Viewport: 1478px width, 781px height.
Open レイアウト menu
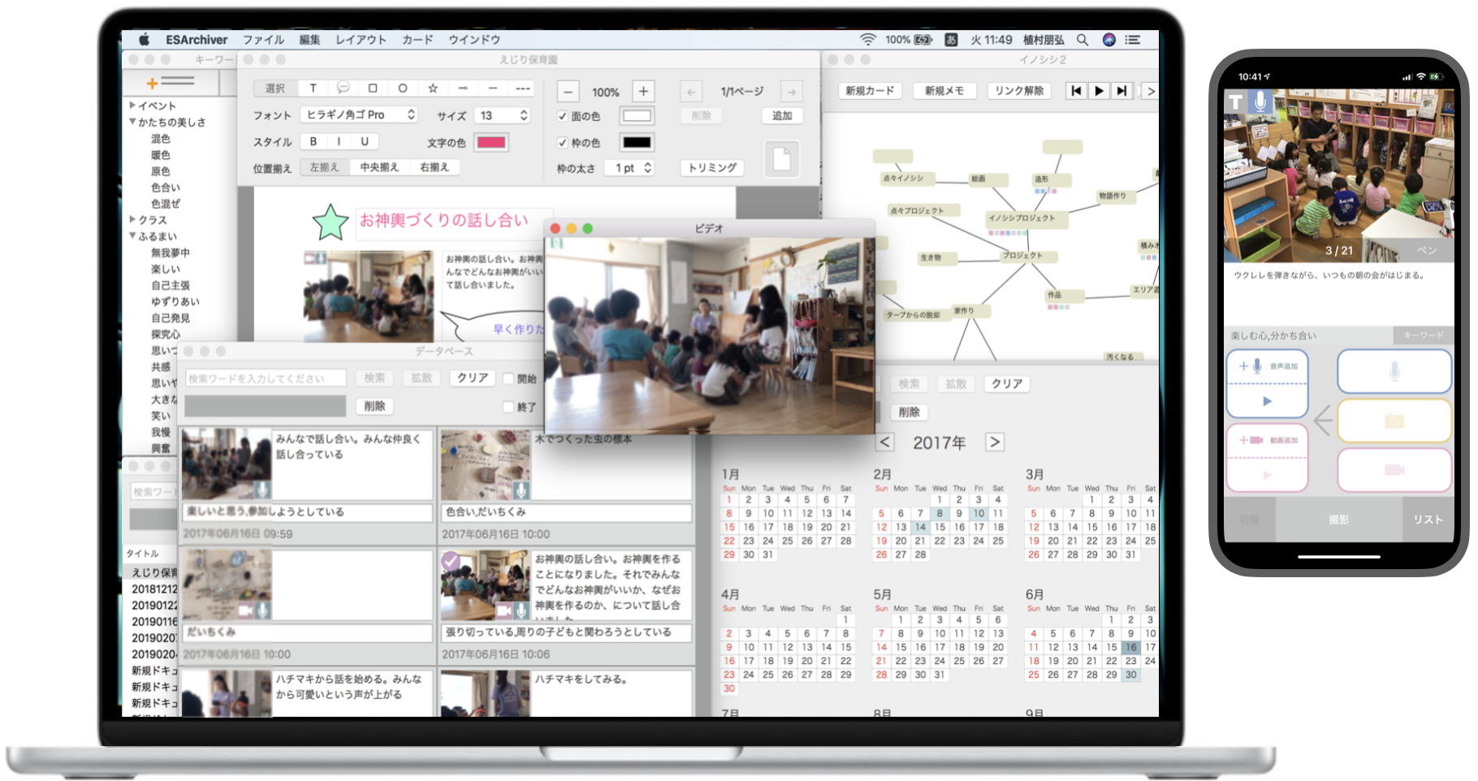coord(361,40)
